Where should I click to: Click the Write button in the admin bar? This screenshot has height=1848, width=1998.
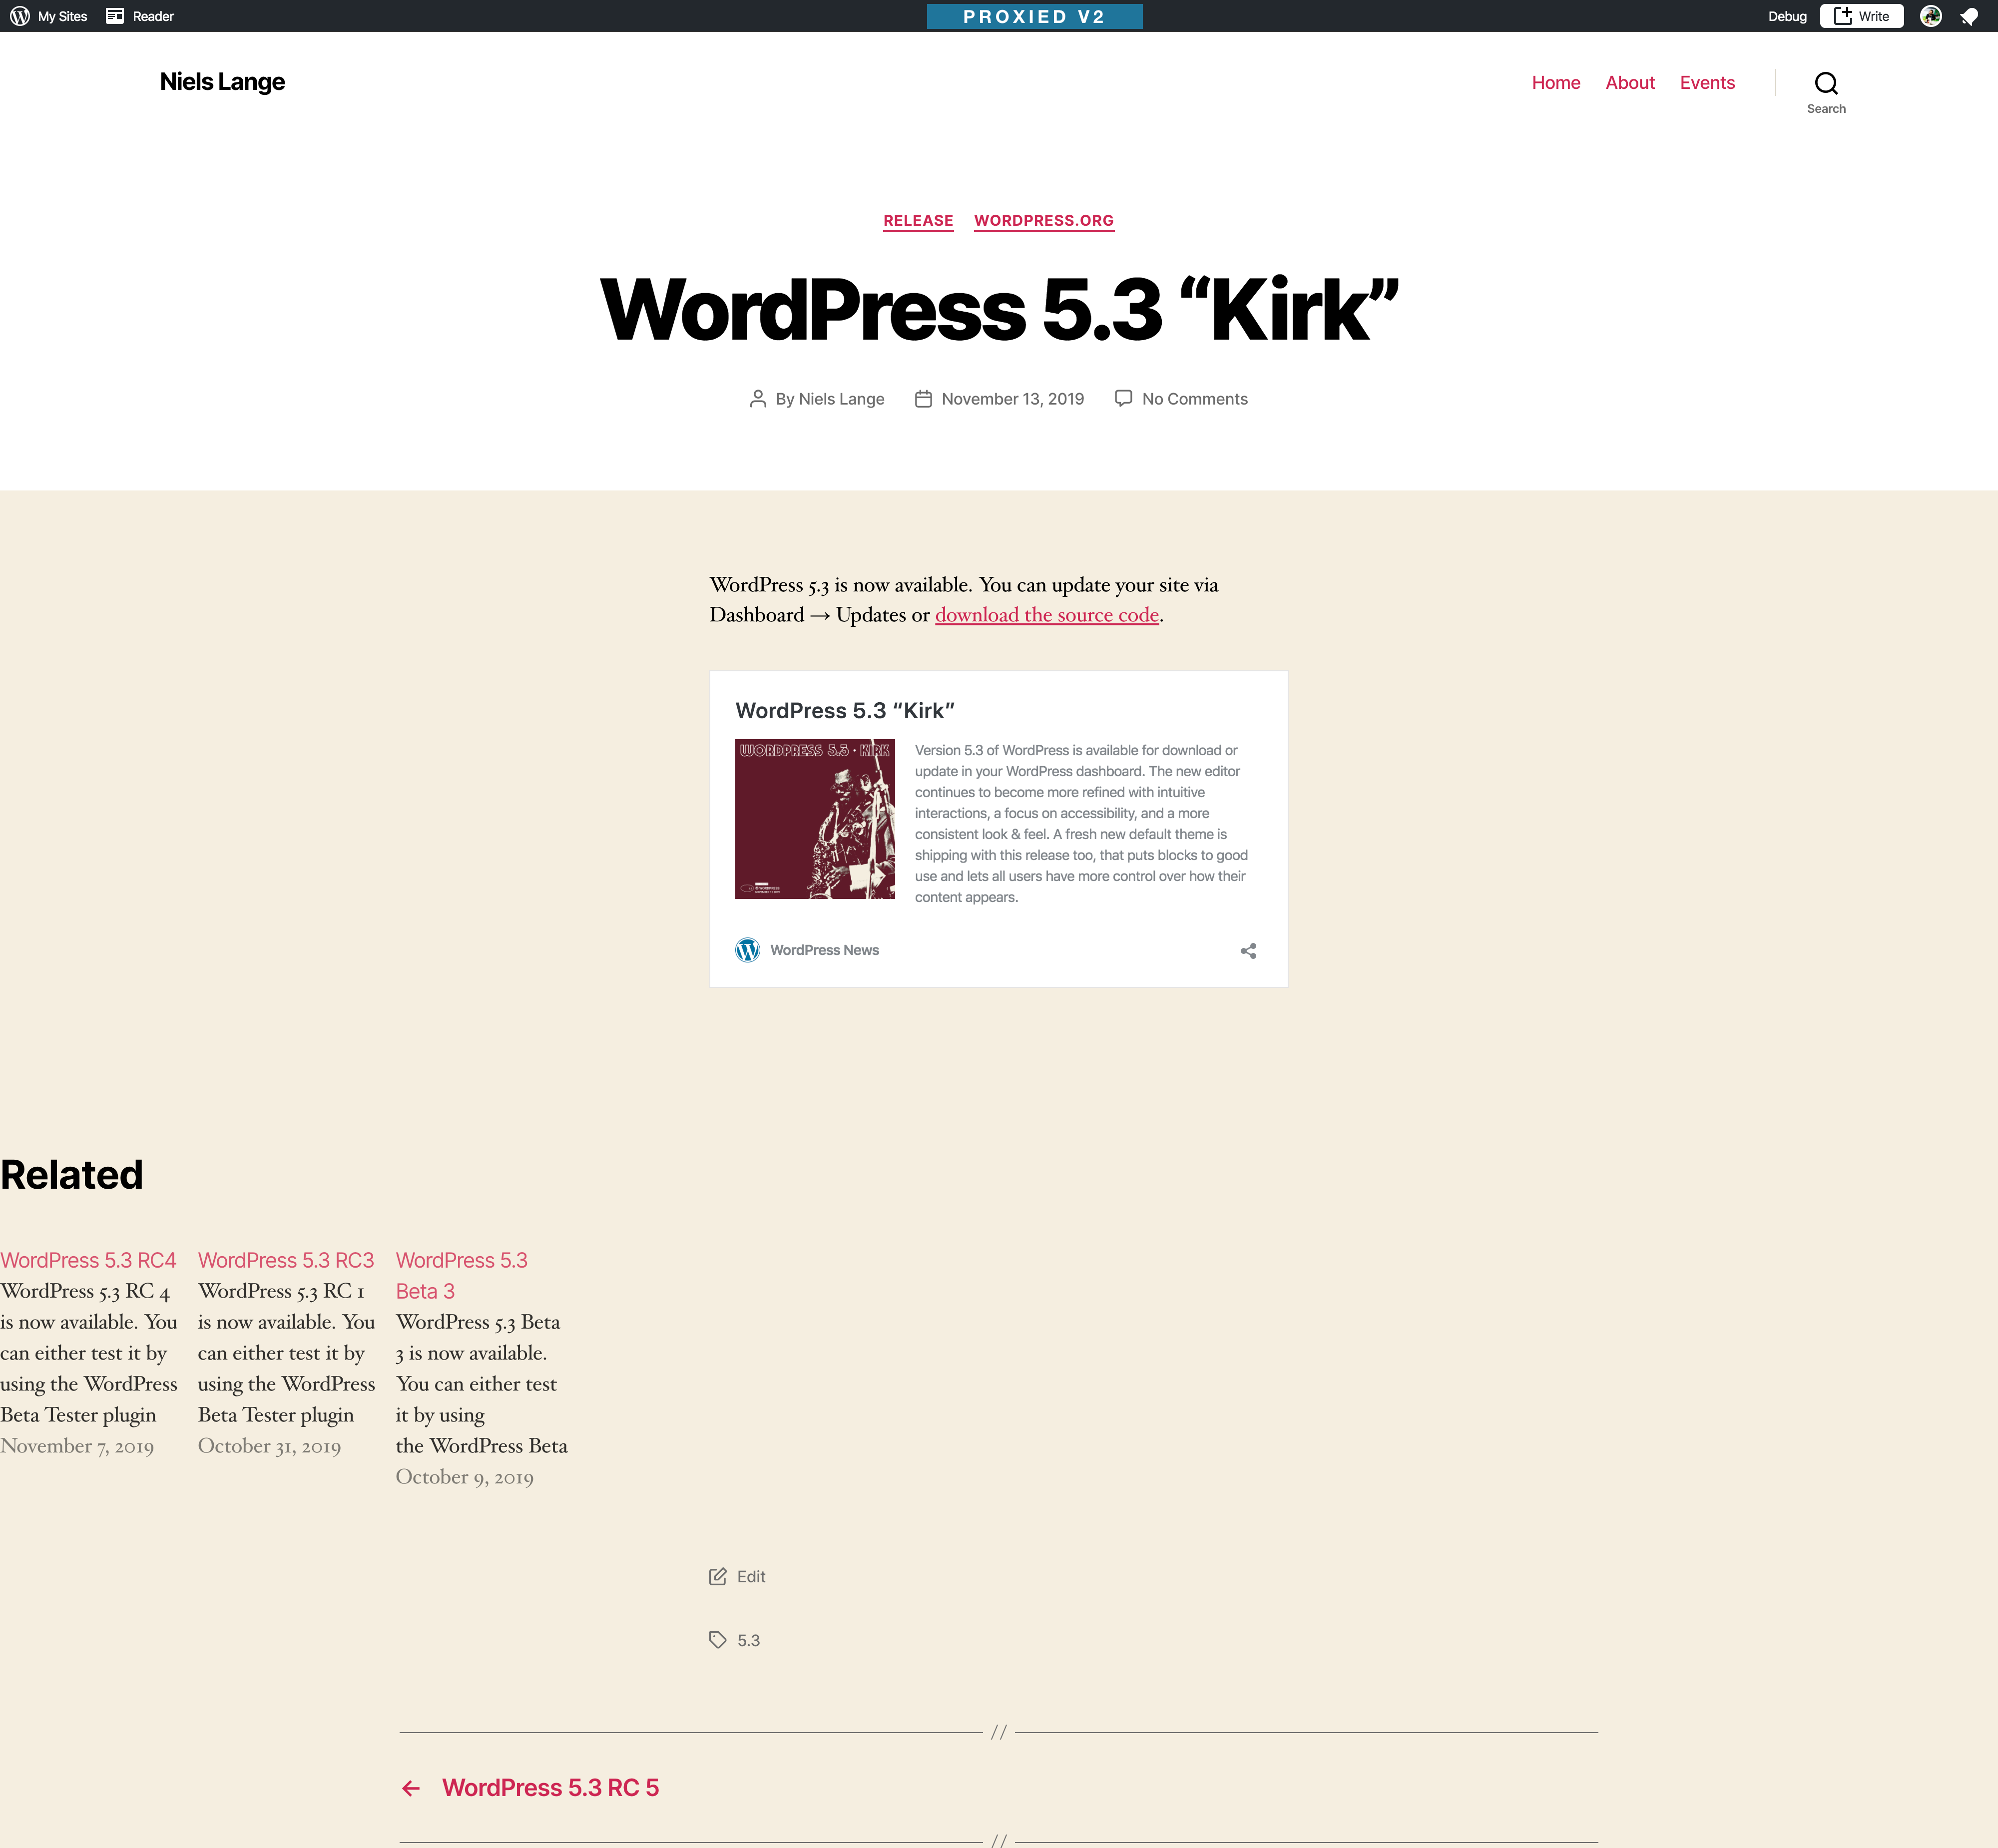(x=1861, y=16)
